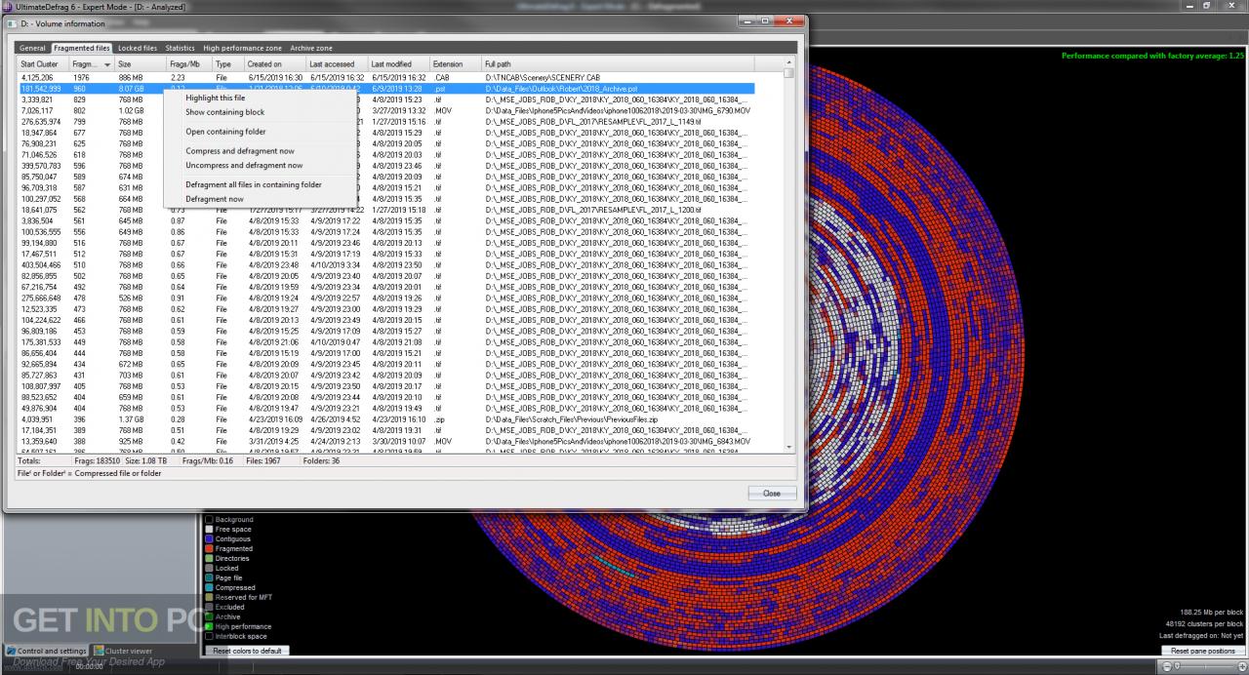Open the Cluster viewer pane
Image resolution: width=1249 pixels, height=675 pixels.
coord(124,651)
